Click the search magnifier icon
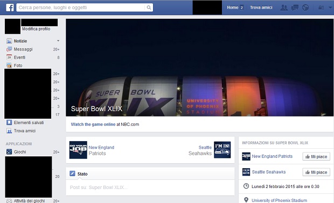 [149, 8]
